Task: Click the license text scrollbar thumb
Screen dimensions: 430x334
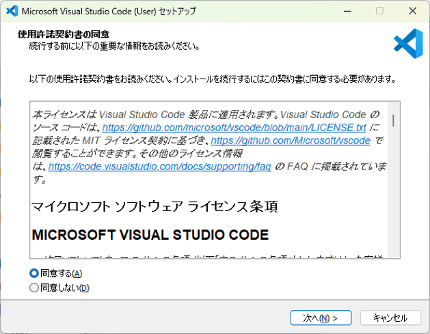Action: point(394,121)
